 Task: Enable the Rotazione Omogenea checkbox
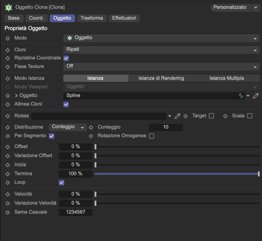152,136
